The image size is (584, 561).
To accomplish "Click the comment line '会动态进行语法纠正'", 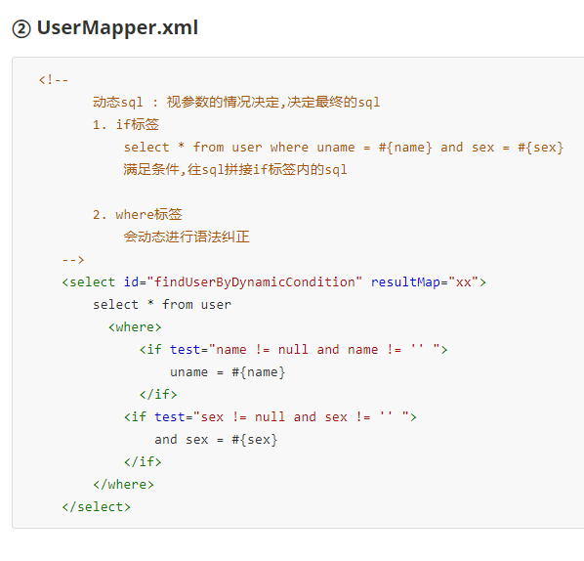I will (x=187, y=237).
